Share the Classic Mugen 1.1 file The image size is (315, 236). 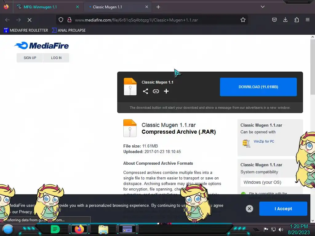click(146, 91)
